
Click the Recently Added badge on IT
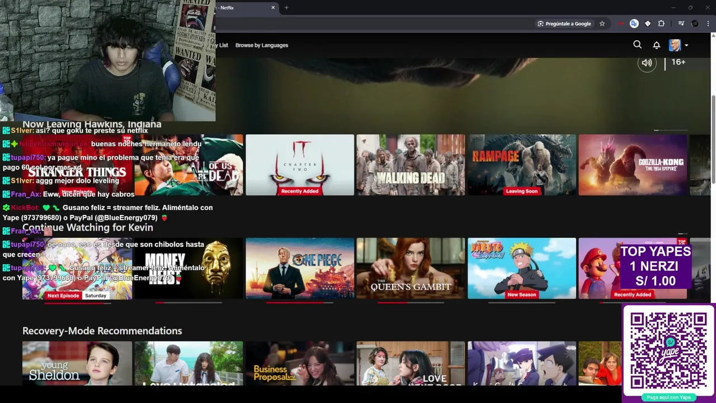pos(300,191)
